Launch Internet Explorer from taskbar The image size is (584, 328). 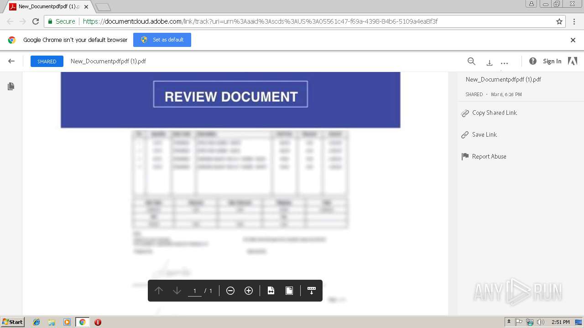coord(36,322)
